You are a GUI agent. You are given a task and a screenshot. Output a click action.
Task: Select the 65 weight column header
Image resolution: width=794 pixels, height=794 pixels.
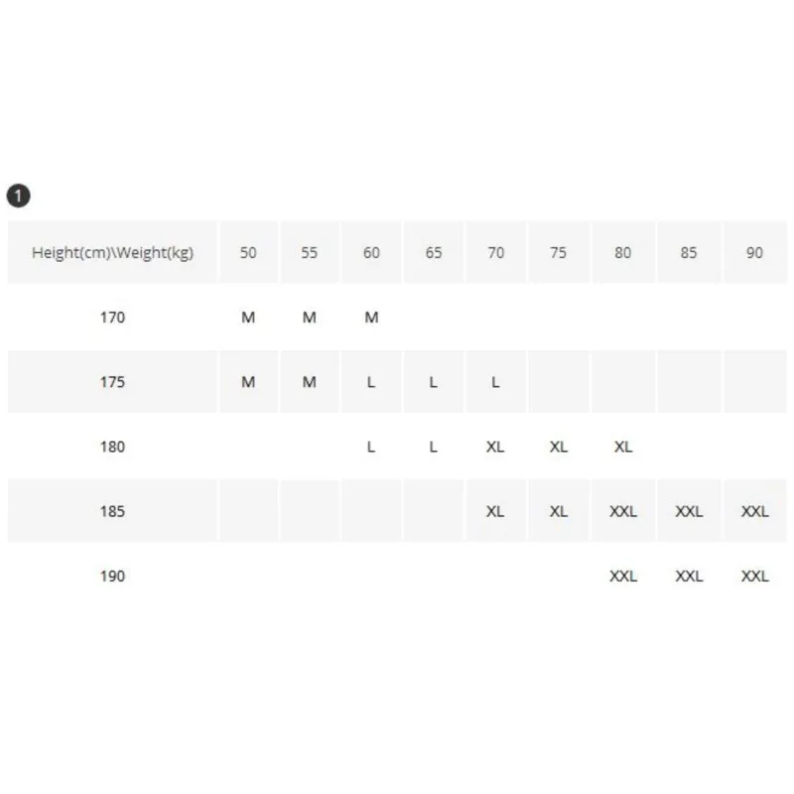click(434, 253)
